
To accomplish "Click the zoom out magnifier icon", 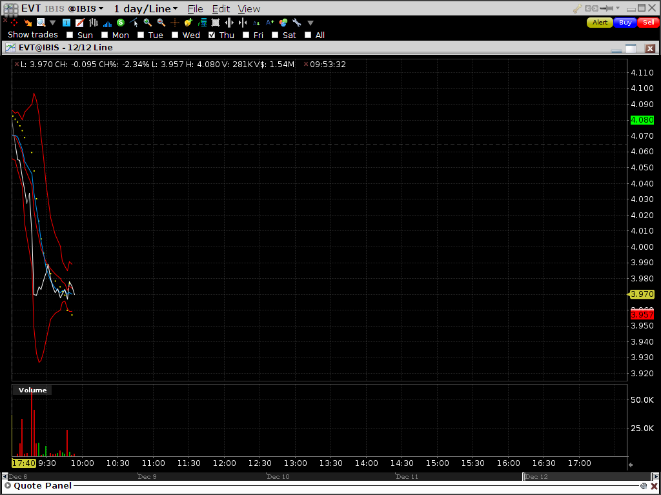I will (161, 23).
